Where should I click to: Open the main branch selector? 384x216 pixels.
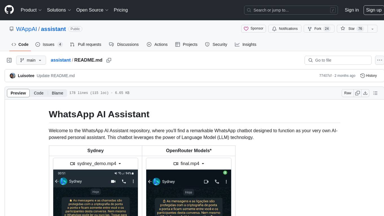pos(31,60)
